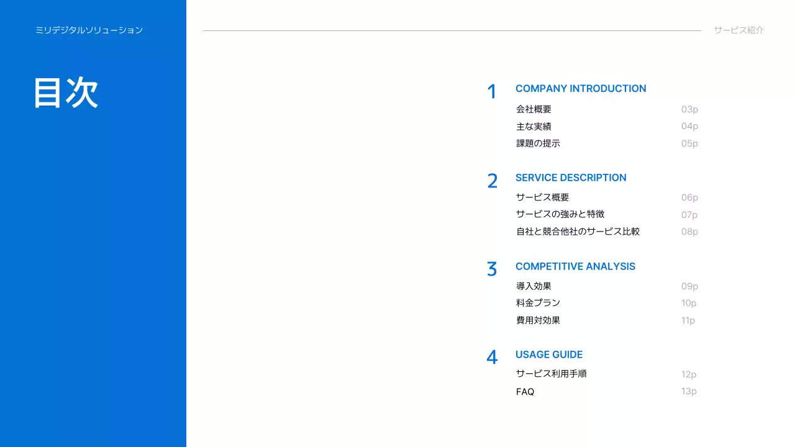Go to the 主な実績 entry
The width and height of the screenshot is (795, 447).
click(x=534, y=127)
